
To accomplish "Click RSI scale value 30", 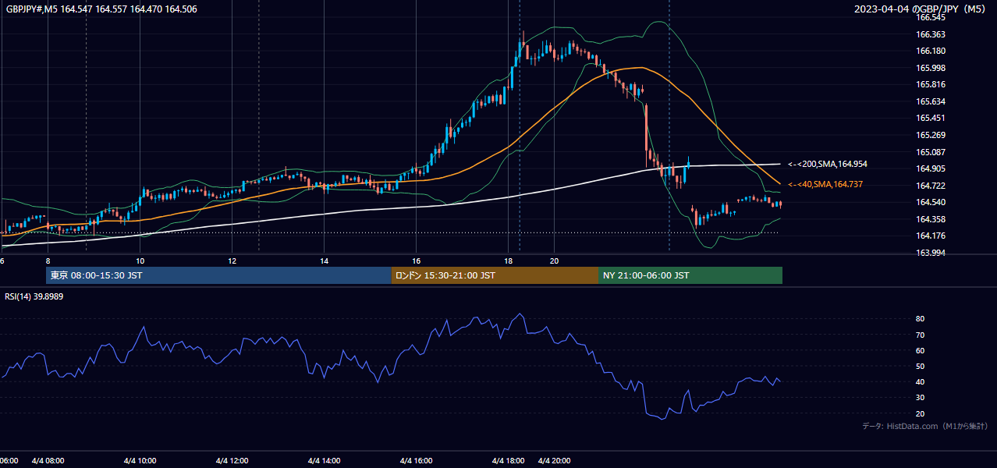I will 920,398.
